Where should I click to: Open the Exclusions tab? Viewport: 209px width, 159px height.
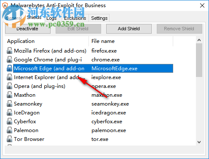(75, 18)
